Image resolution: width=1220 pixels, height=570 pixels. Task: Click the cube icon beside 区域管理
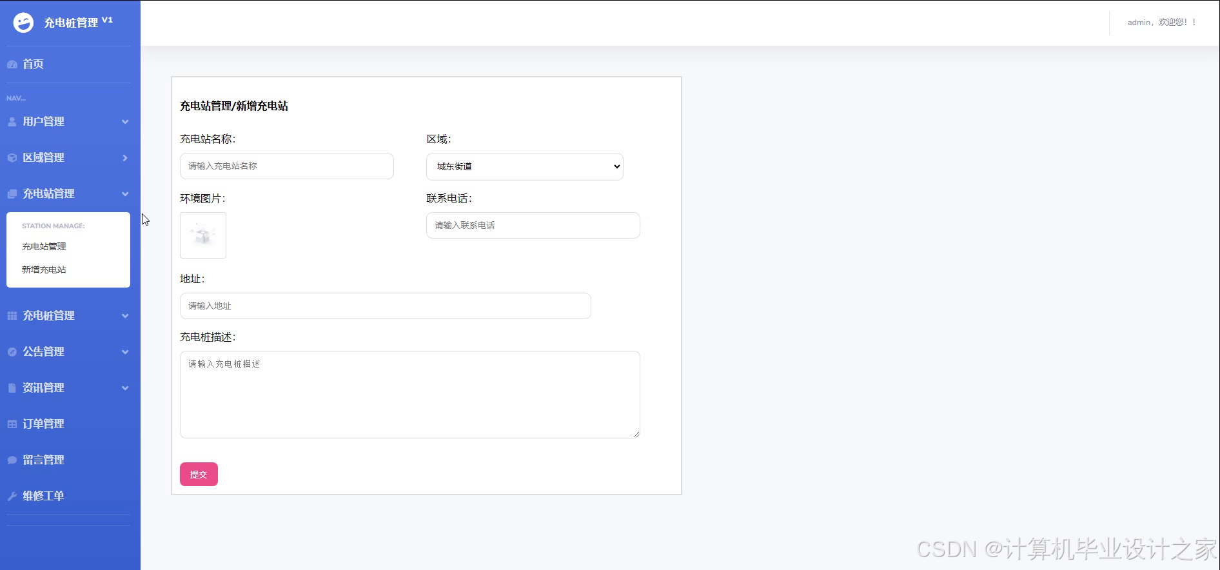tap(12, 157)
